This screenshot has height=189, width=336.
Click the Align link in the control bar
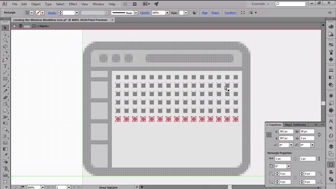pyautogui.click(x=204, y=13)
